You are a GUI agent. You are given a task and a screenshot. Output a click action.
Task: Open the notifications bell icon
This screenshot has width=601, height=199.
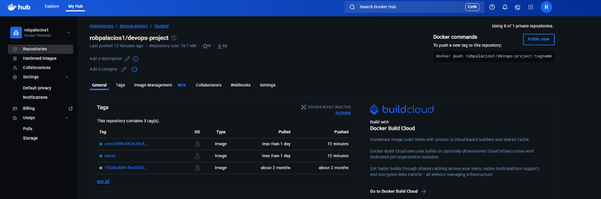505,7
